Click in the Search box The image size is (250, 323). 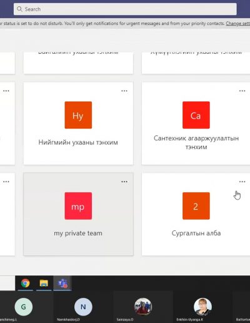[x=125, y=9]
